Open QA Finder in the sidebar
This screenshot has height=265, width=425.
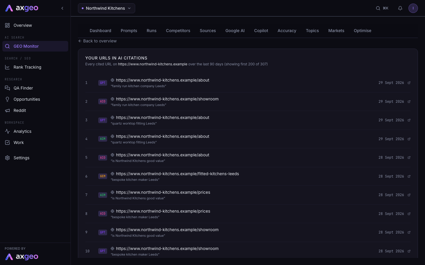tap(35, 88)
